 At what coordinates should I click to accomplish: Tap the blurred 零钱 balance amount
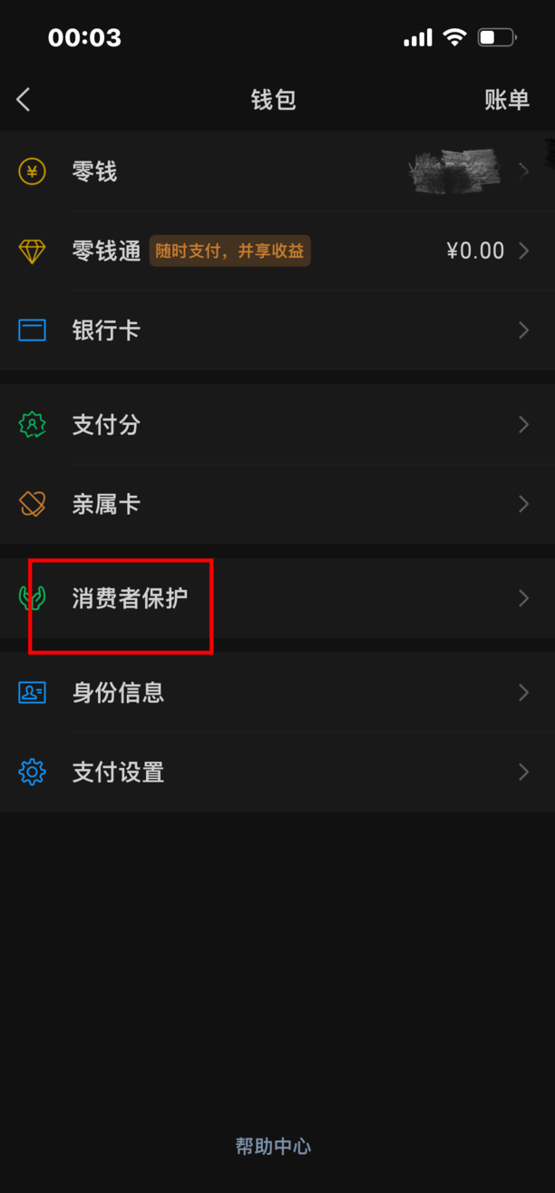(x=455, y=171)
